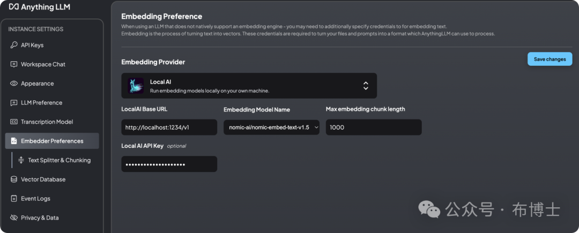The width and height of the screenshot is (579, 233).
Task: Click the LLM Preference message icon
Action: coord(13,103)
